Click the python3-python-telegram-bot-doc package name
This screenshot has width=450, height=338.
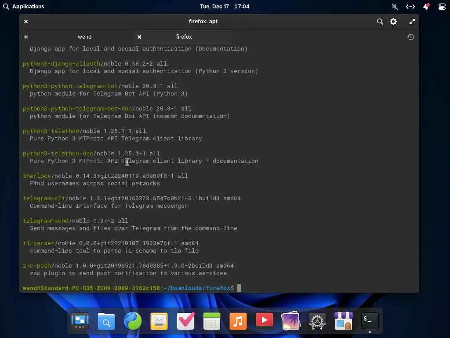click(77, 108)
